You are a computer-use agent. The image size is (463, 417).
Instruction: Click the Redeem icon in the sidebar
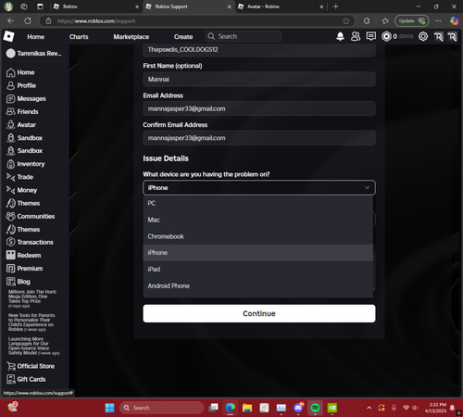(x=11, y=255)
